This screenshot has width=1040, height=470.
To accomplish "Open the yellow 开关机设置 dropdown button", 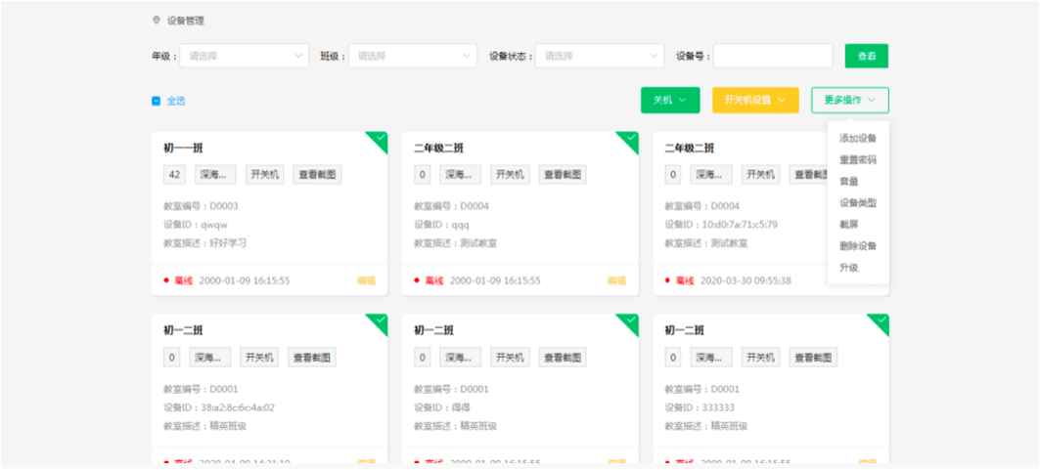I will pos(754,100).
